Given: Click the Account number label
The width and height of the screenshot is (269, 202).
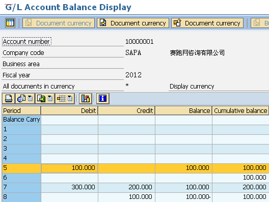Looking at the screenshot, I should click(x=26, y=41).
